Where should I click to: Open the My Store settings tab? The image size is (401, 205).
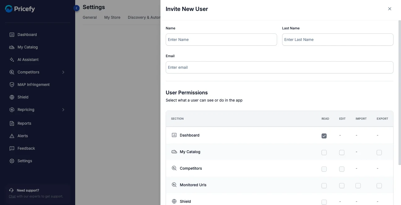point(112,17)
